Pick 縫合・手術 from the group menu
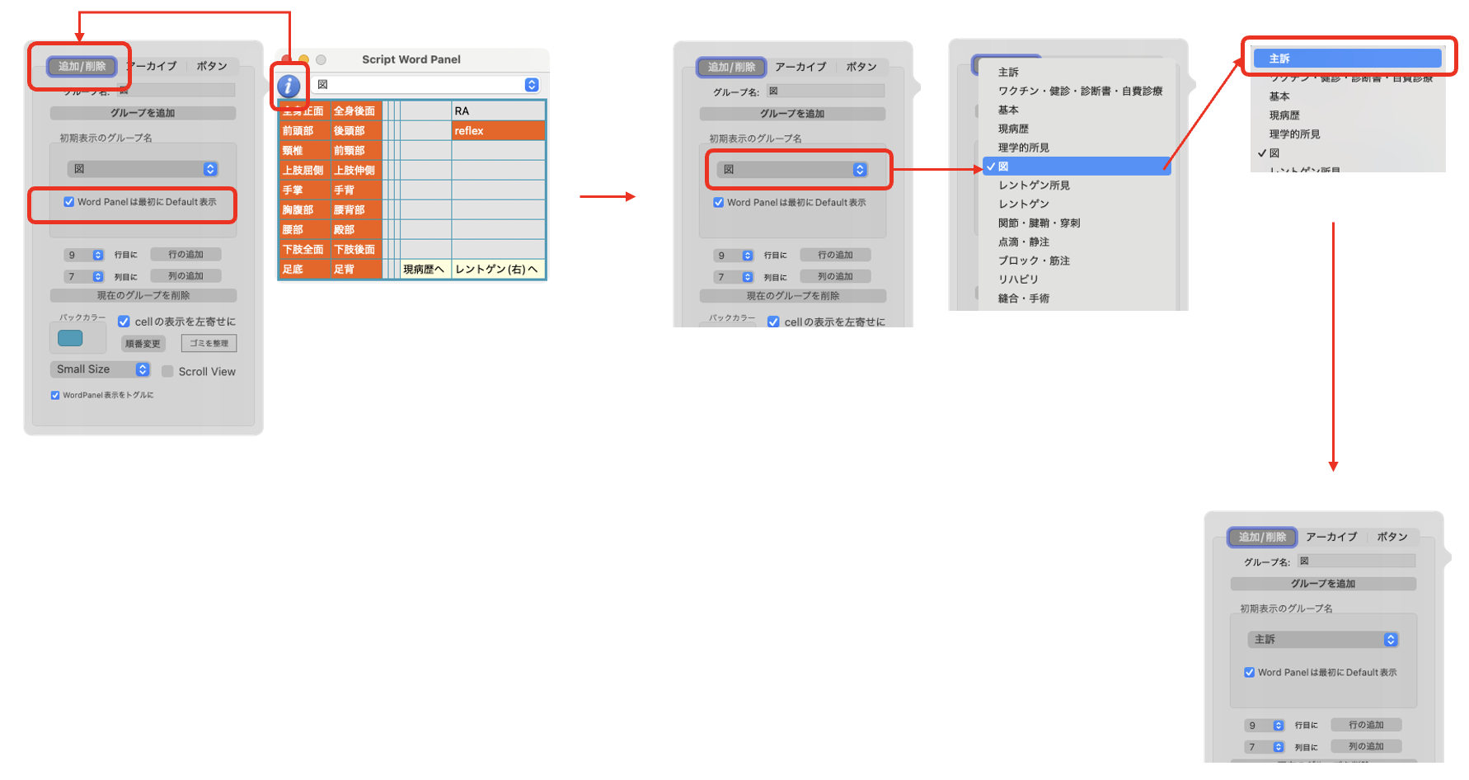 [1023, 298]
